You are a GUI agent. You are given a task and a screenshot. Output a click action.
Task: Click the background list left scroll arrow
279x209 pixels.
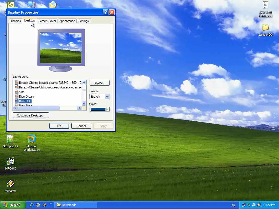[15, 108]
